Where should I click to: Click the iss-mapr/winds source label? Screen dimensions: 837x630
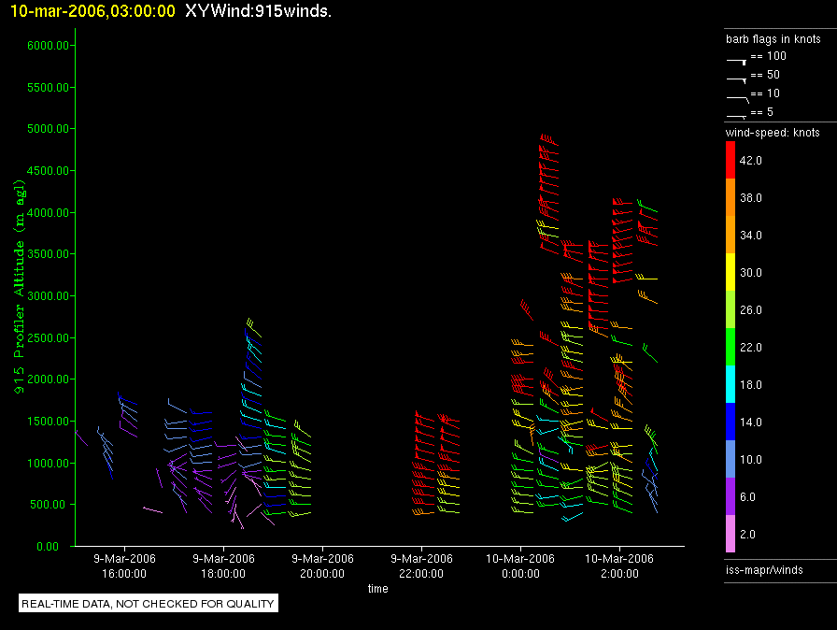click(x=764, y=569)
